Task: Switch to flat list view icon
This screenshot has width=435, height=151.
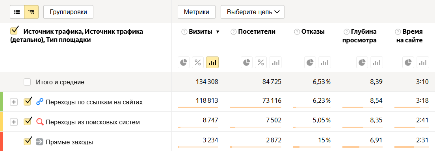Action: 17,12
